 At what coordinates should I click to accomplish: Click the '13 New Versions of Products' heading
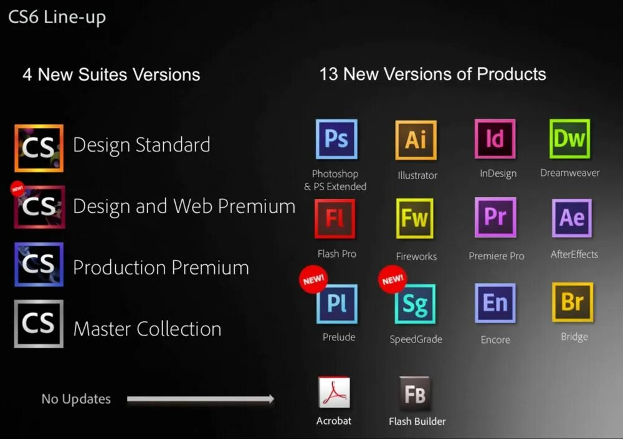[x=433, y=74]
